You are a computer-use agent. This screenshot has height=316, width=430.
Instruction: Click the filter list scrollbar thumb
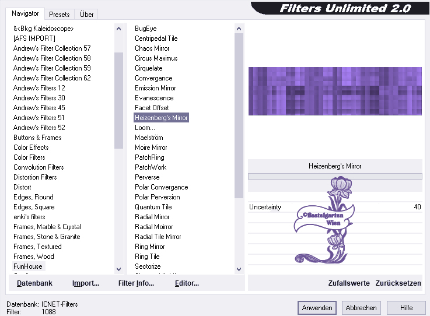(239, 115)
